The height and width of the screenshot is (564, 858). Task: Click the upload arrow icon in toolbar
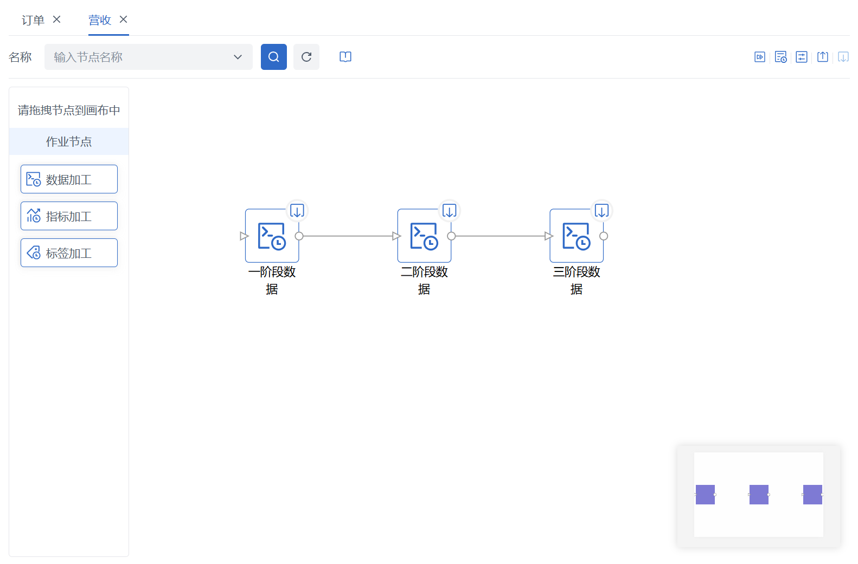pyautogui.click(x=822, y=57)
